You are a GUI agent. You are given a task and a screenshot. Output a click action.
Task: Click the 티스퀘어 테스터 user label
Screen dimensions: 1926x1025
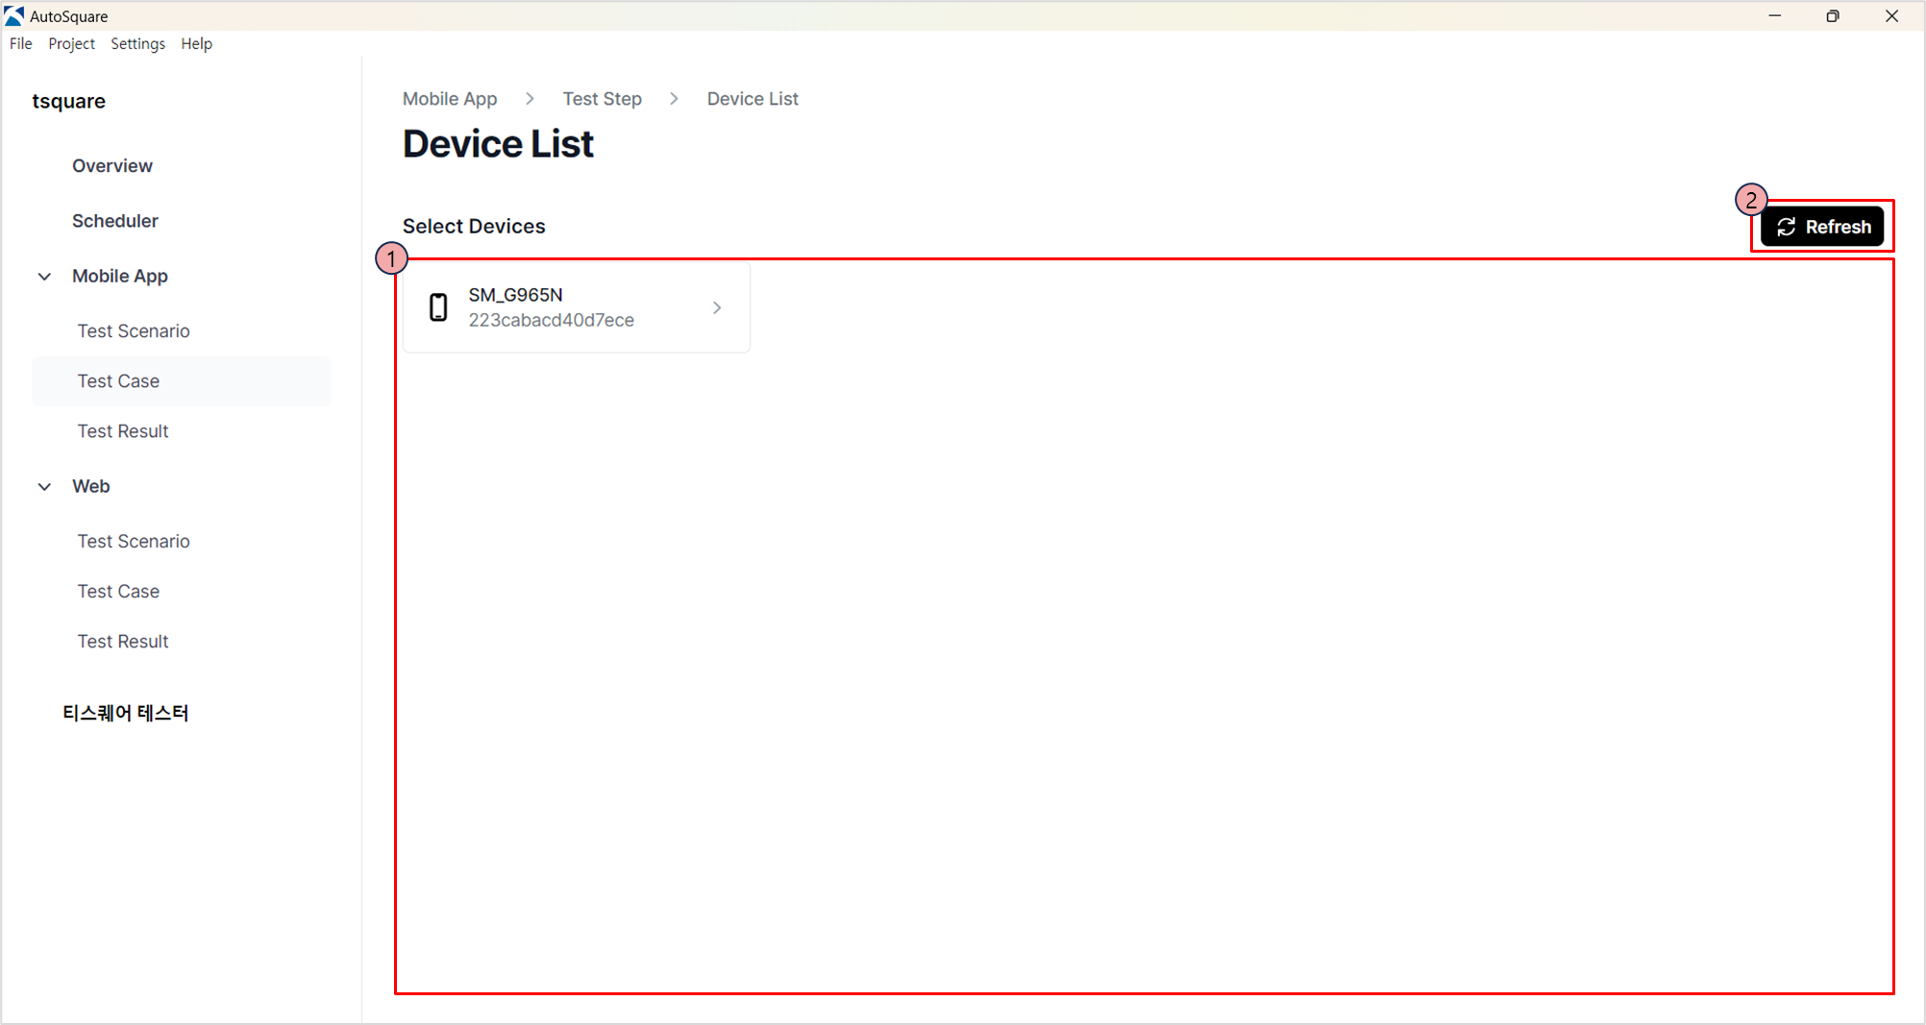tap(126, 713)
